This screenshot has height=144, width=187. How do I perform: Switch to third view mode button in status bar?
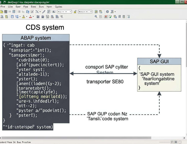click(180, 142)
